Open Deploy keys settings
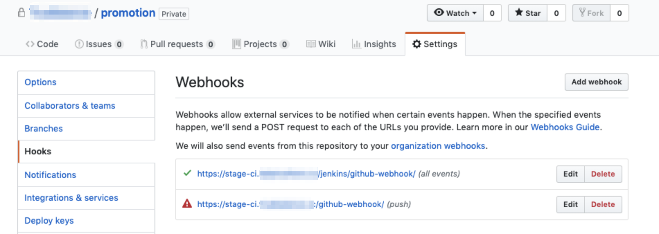Image resolution: width=659 pixels, height=234 pixels. coord(86,220)
